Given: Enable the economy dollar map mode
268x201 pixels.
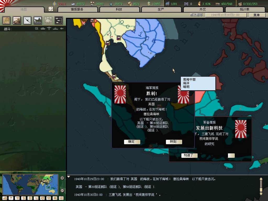Looking at the screenshot, I should tap(24, 198).
